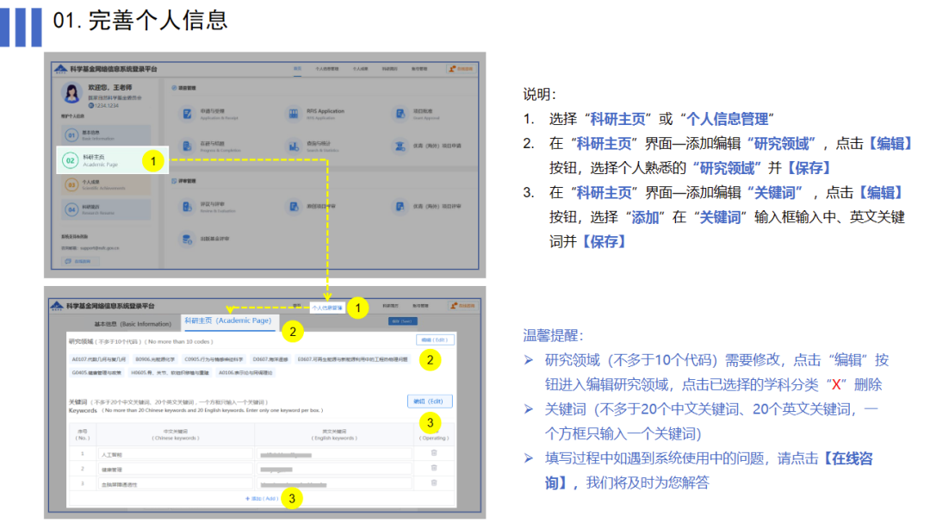Screen dimensions: 930x523
Task: Click the English keyword field in row 2
Action: 334,470
